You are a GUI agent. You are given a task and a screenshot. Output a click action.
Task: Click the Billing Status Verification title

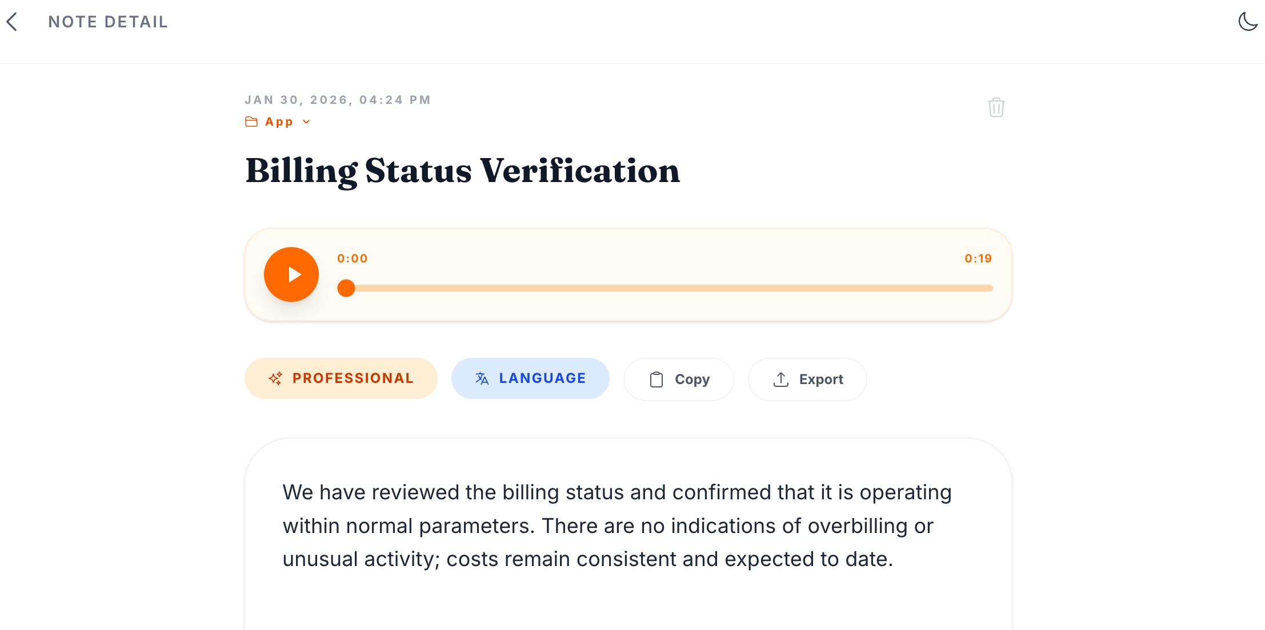[463, 171]
